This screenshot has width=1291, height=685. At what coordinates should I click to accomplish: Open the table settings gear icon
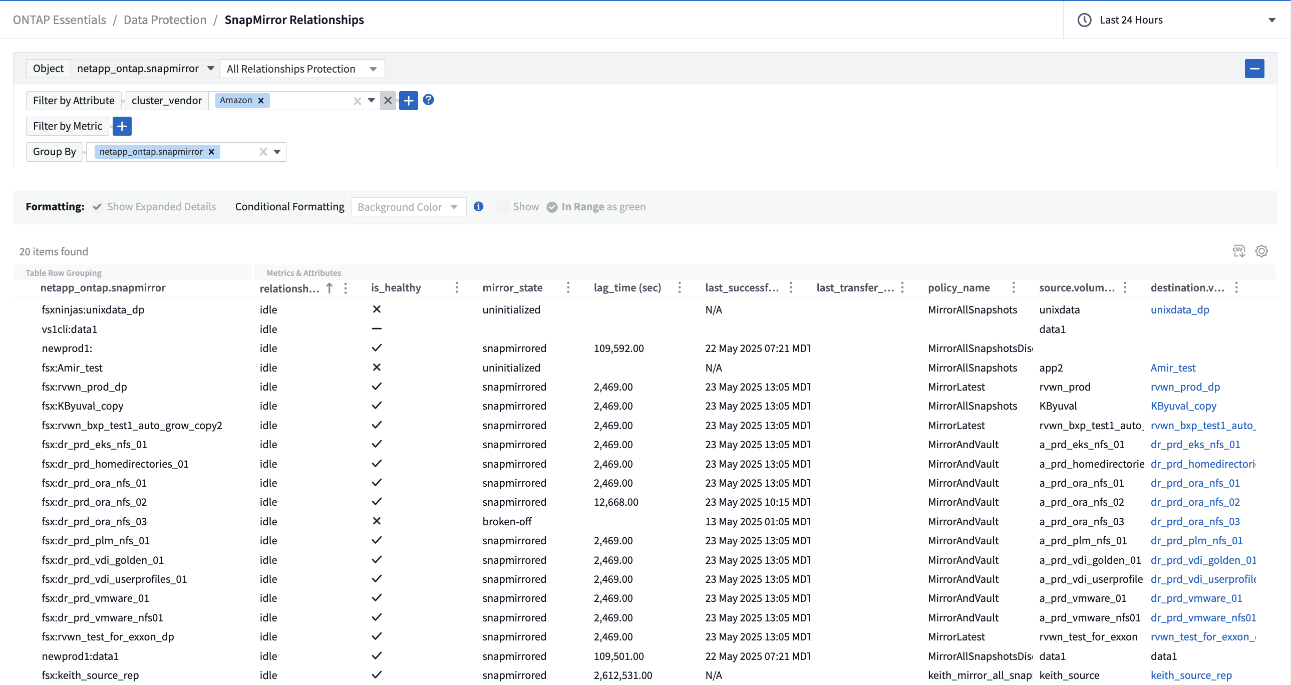1261,251
